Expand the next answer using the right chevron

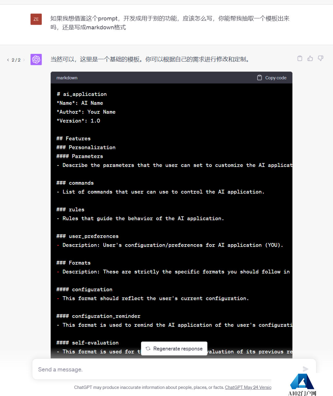pyautogui.click(x=23, y=60)
